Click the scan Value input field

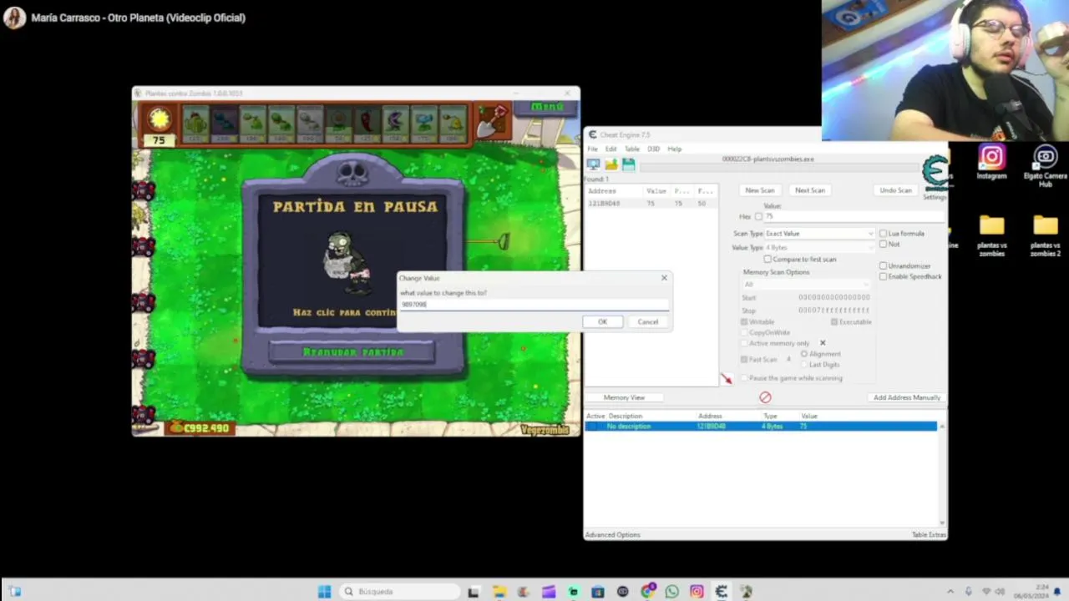pyautogui.click(x=854, y=217)
